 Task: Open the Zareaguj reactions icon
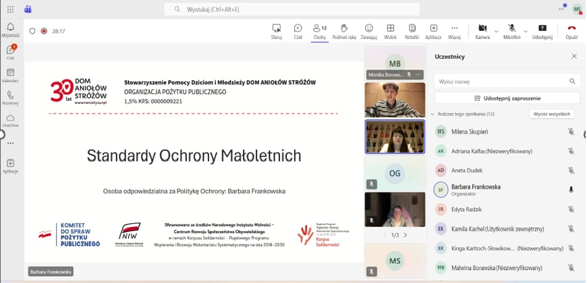368,28
